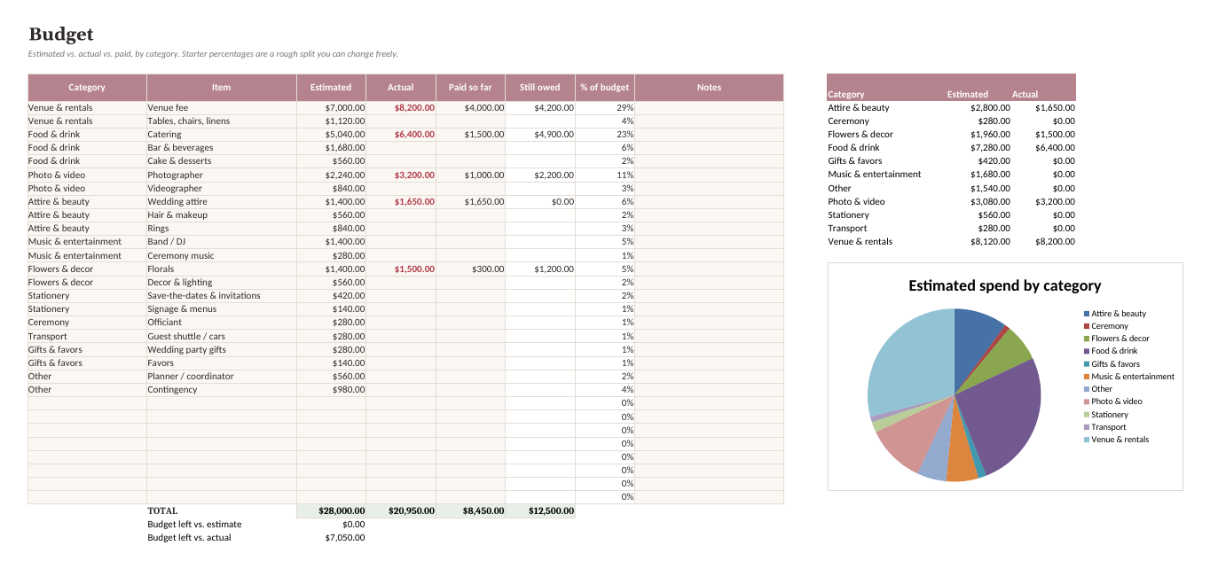Select the "$7,050.00" budget left value

coord(345,538)
